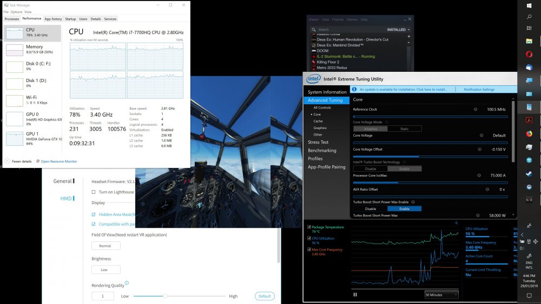Open the 30 Minutes time range dropdown
Viewport: 541px width, 304px height.
pyautogui.click(x=441, y=295)
